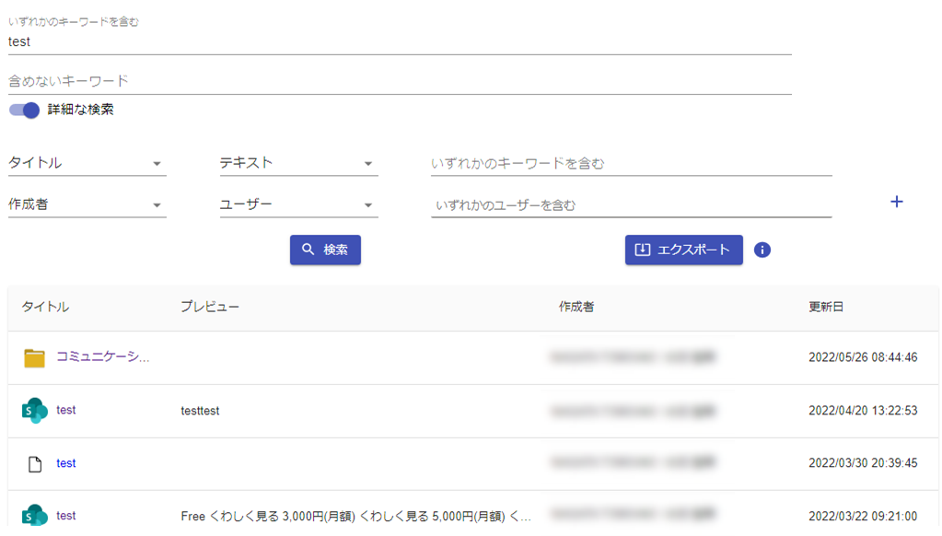
Task: Expand the テキスト dropdown
Action: coord(297,164)
